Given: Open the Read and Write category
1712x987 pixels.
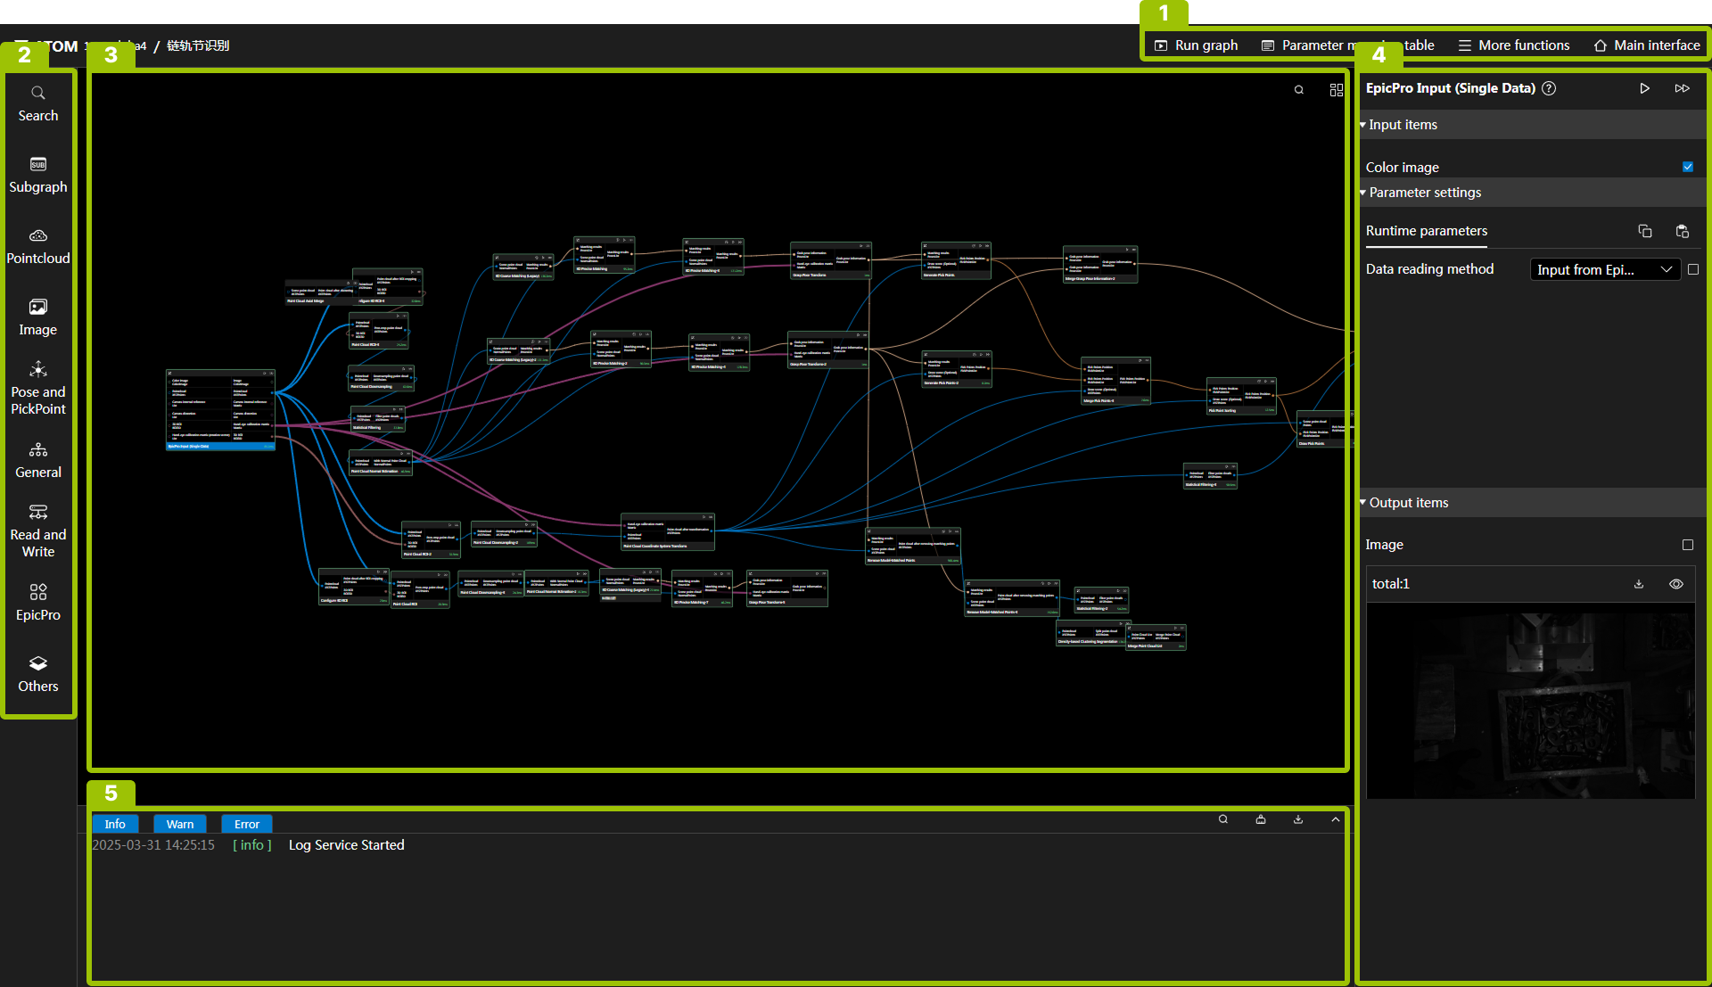Looking at the screenshot, I should (x=37, y=531).
